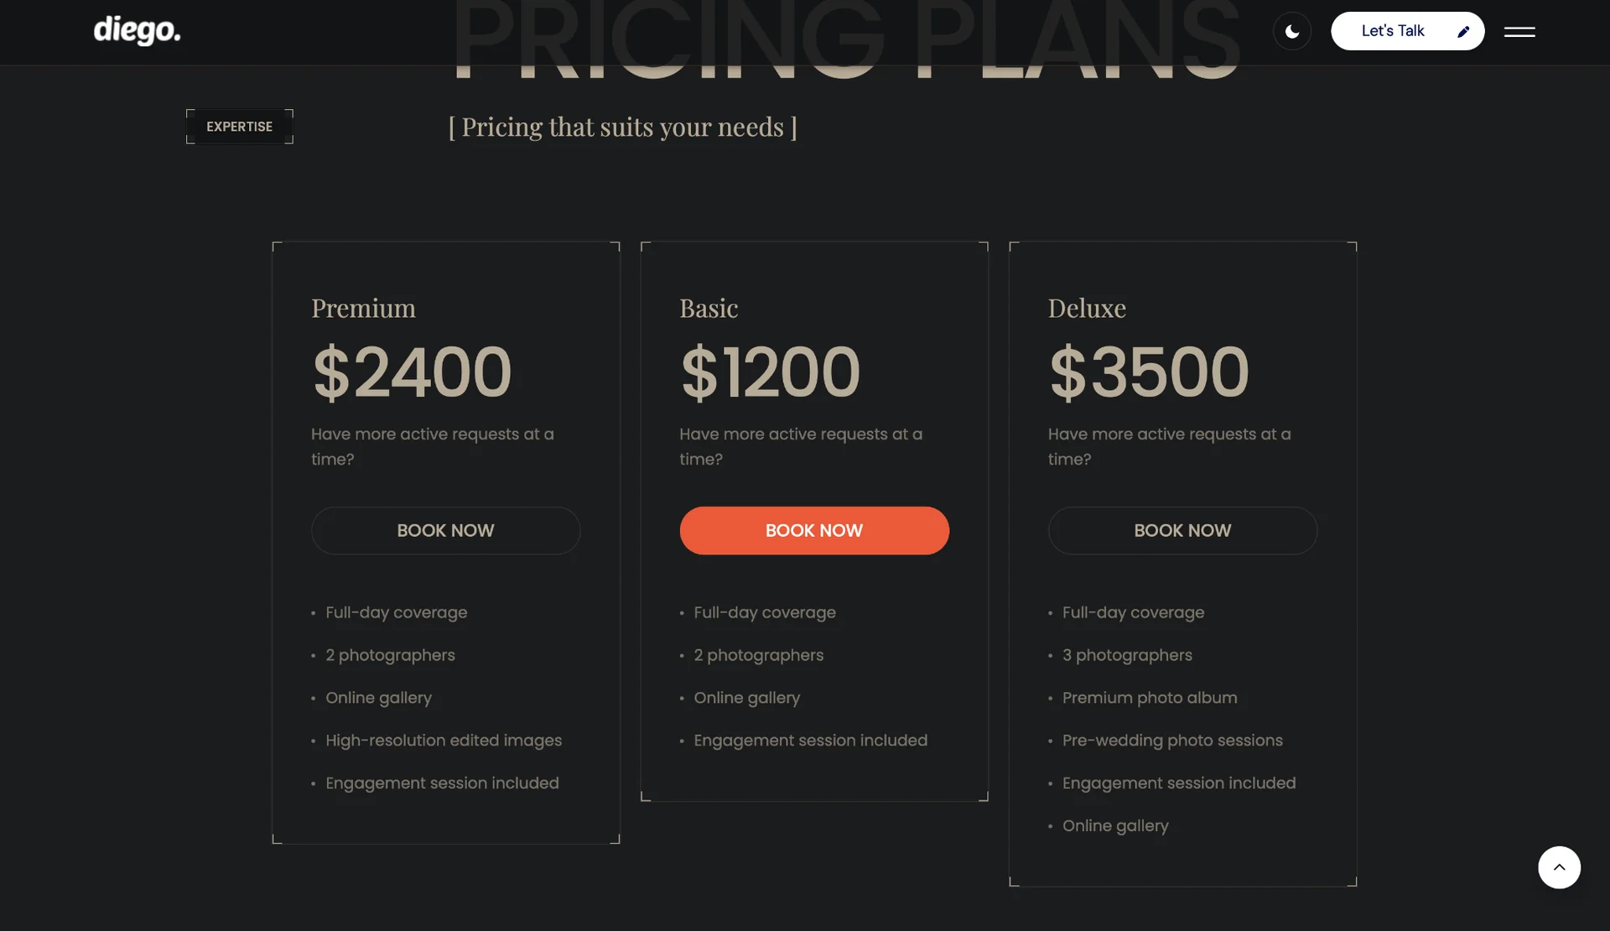Click the $3500 price
Screen dimensions: 1610x931
tap(1149, 372)
